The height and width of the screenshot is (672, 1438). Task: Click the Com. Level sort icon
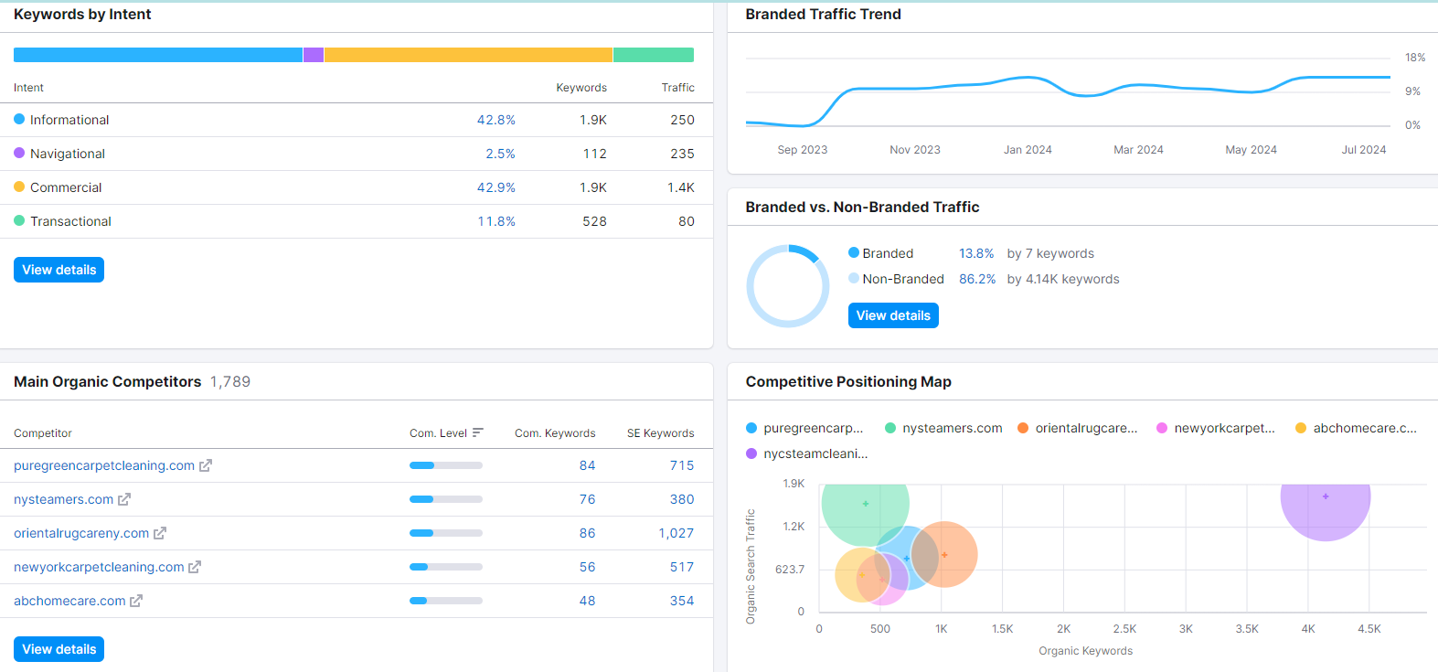478,433
